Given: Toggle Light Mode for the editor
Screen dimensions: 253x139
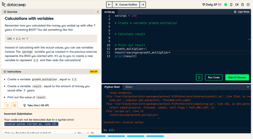Looking at the screenshot, I should tap(241, 12).
